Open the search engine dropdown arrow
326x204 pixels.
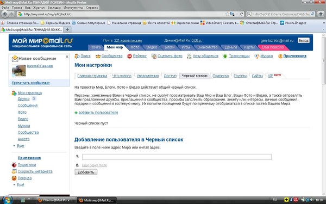(253, 14)
